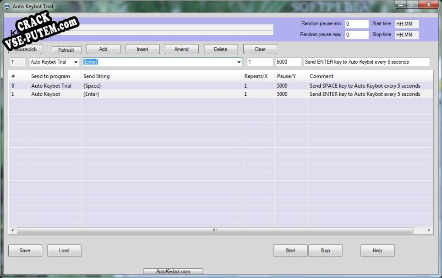442x278 pixels.
Task: Click the row number input field
Action: coord(17,62)
